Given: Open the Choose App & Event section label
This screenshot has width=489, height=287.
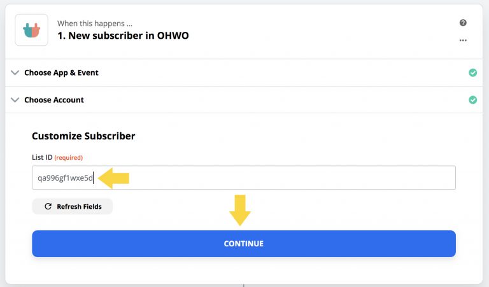Looking at the screenshot, I should click(61, 73).
